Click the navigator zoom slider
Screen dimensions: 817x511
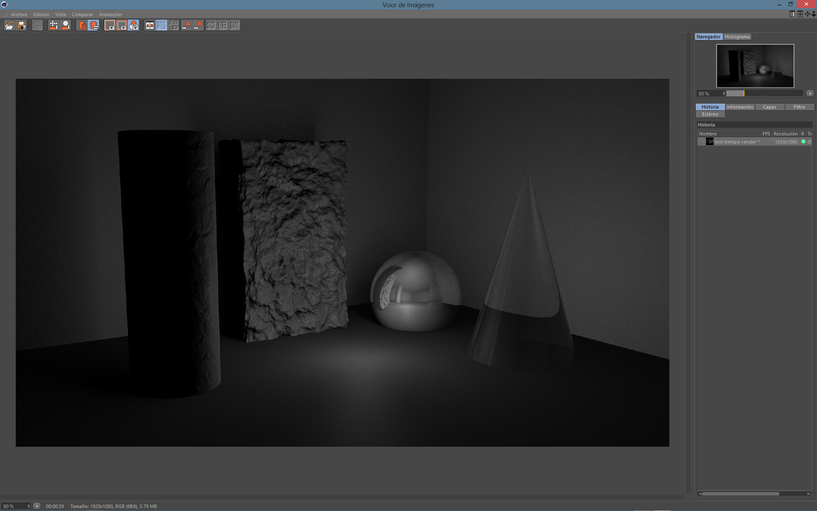click(x=764, y=93)
